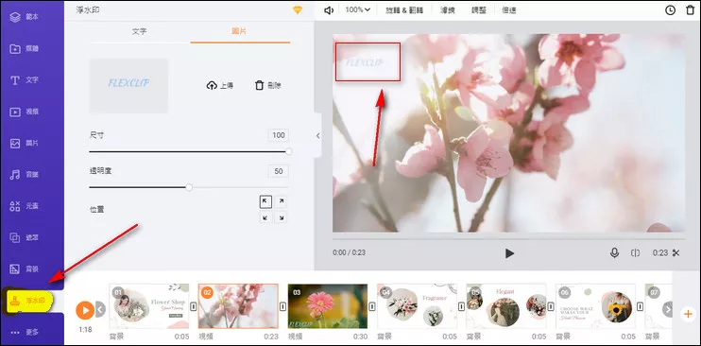Open the Background (背景) sidebar section
The image size is (701, 346).
(25, 269)
